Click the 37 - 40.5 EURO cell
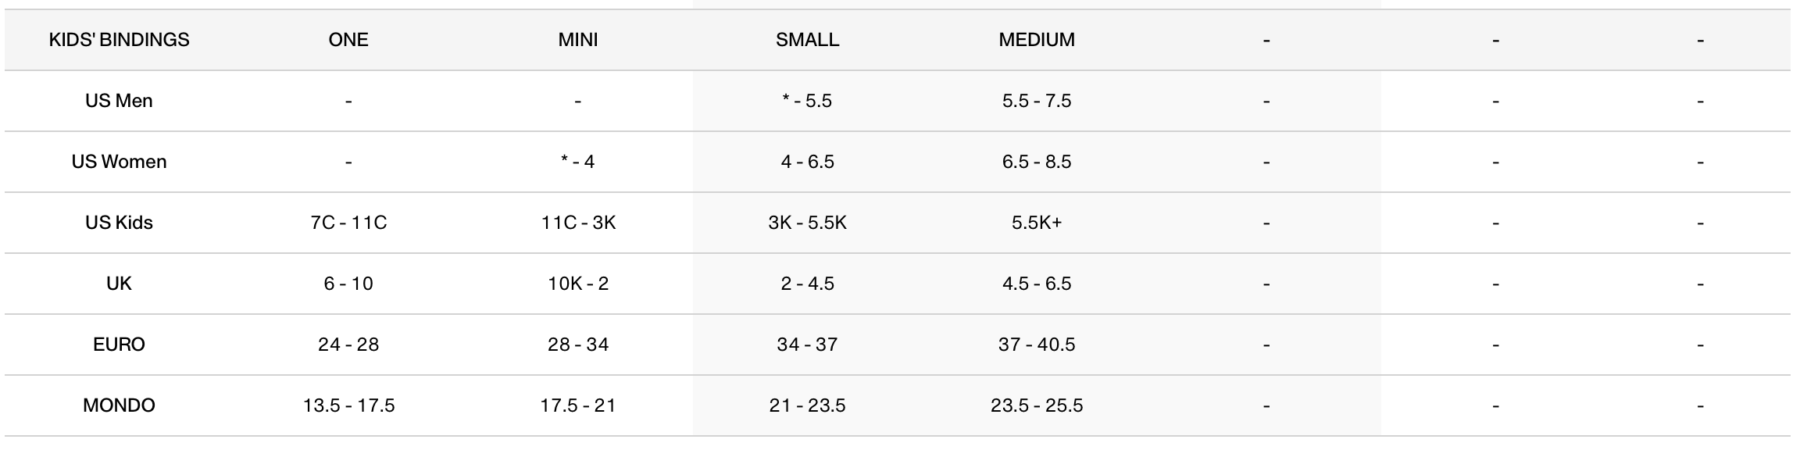This screenshot has width=1800, height=450. click(x=1037, y=345)
